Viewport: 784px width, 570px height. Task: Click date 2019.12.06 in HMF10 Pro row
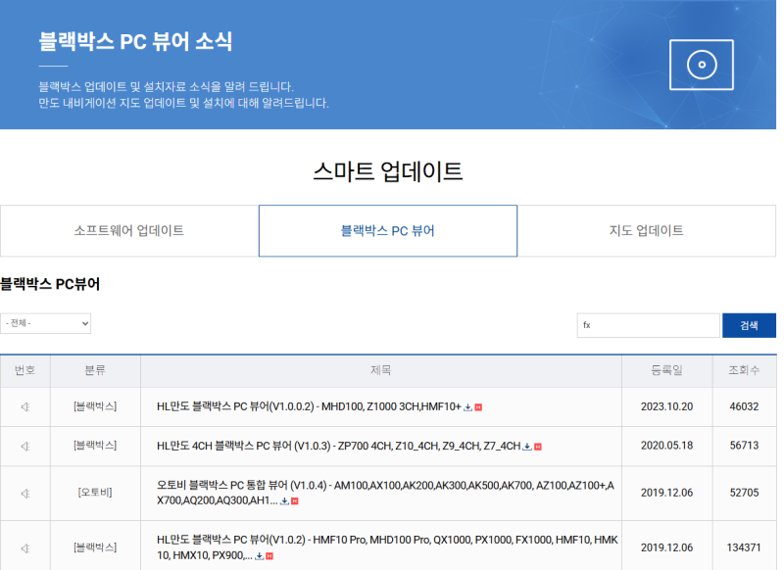667,547
